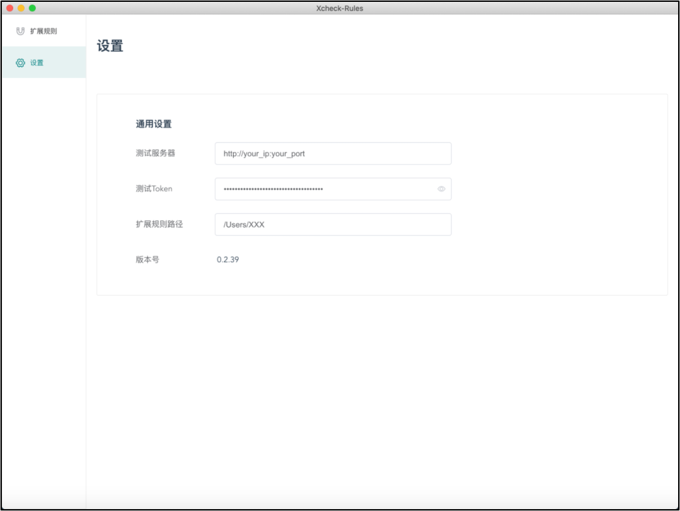Select the version number 0.2.39 text
Image resolution: width=680 pixels, height=511 pixels.
[228, 260]
